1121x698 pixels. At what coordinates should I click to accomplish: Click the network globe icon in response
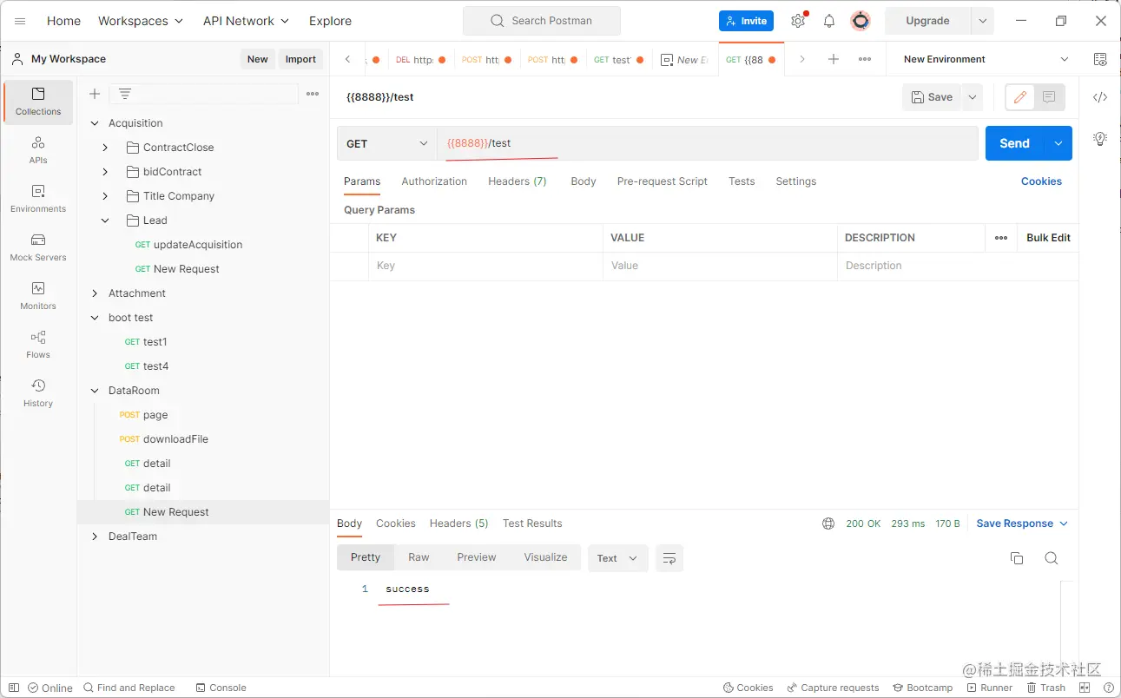(828, 523)
